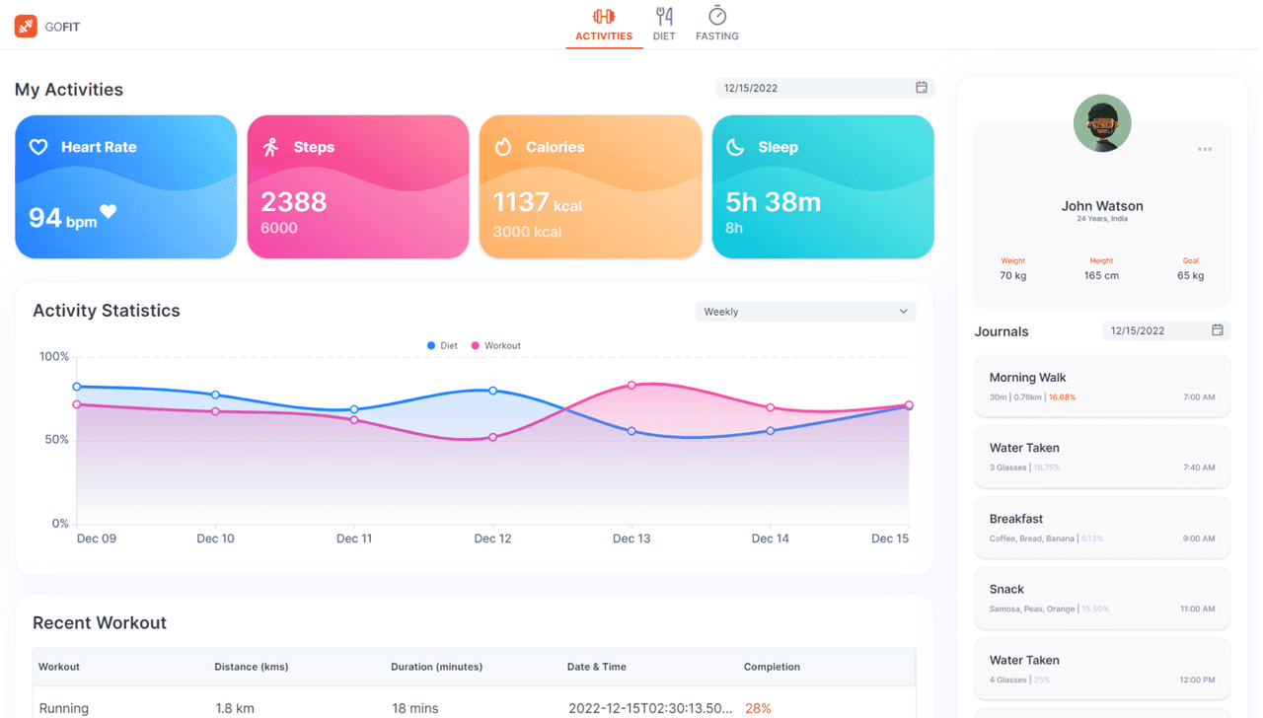1263x718 pixels.
Task: Click the Journals heading
Action: pos(1002,331)
